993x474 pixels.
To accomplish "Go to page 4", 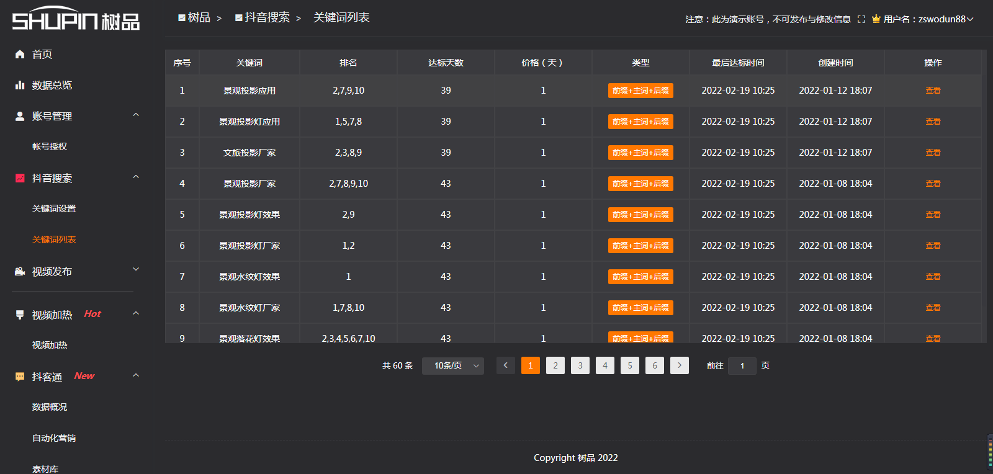I will point(605,365).
